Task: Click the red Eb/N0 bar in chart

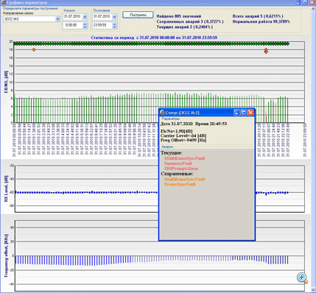Action: coord(266,117)
